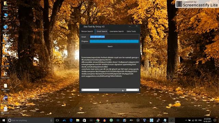Close the Dox Tool By Drizzy V2 window
This screenshot has width=219, height=123.
click(137, 26)
